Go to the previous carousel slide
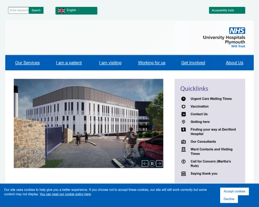Viewport: 259px width, 207px height. (x=145, y=163)
